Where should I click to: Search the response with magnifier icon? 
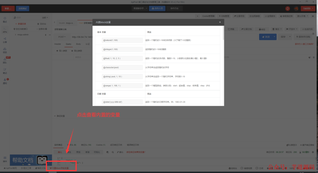(113, 152)
